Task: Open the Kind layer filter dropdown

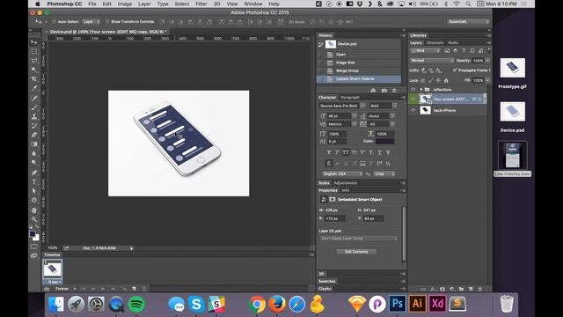Action: coord(425,51)
